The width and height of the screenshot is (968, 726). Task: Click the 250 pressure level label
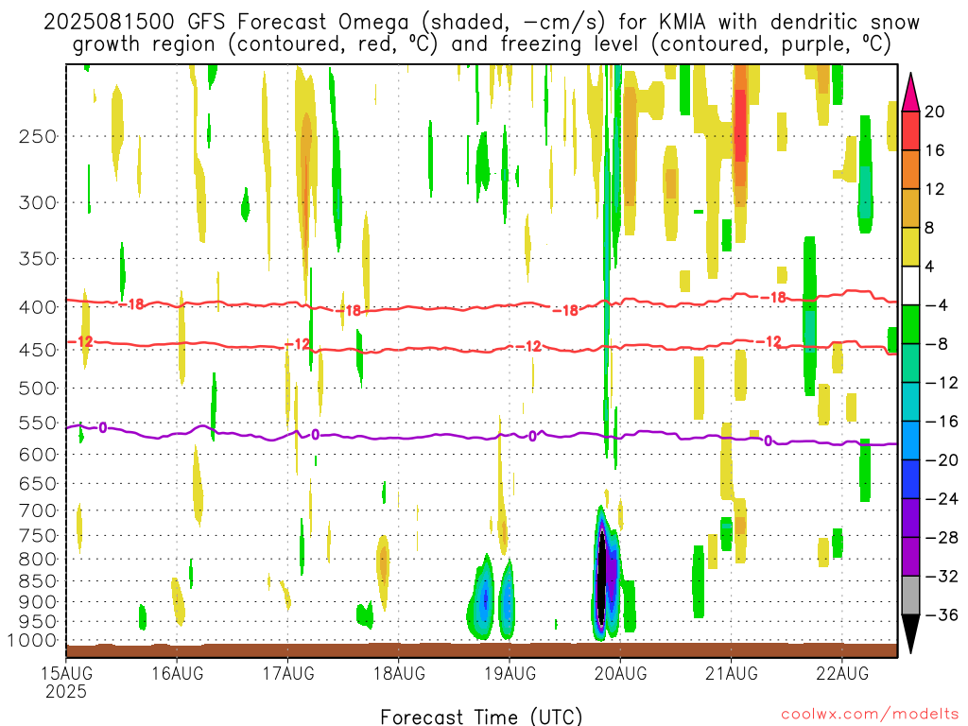click(38, 136)
